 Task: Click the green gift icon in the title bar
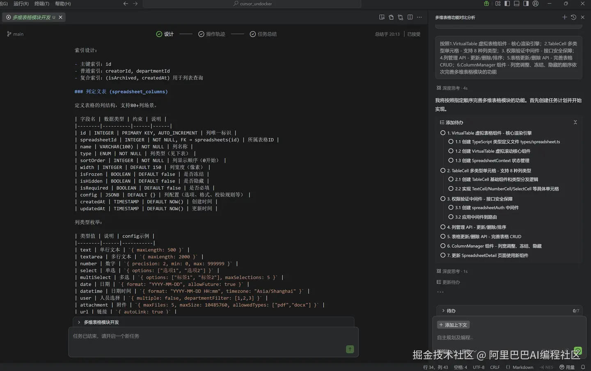pyautogui.click(x=486, y=4)
